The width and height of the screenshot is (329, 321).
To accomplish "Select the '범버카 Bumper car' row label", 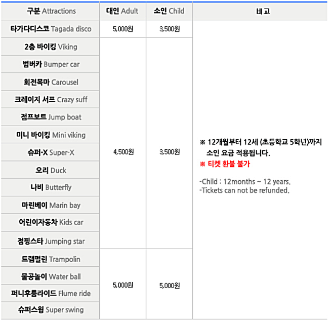I will (x=51, y=64).
